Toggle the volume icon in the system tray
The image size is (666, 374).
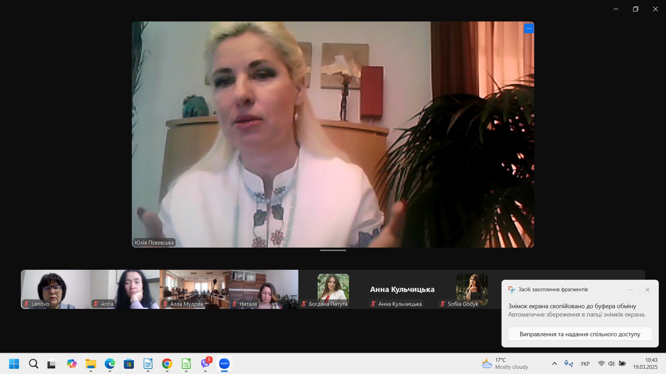(611, 364)
